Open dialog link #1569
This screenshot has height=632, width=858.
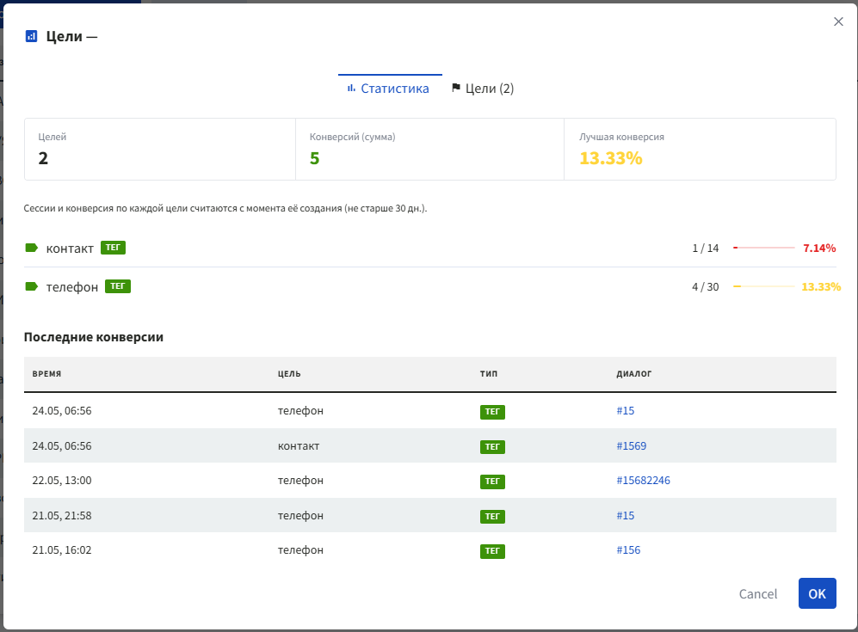tap(632, 445)
